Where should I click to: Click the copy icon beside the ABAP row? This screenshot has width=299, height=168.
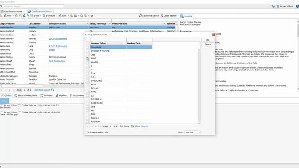pos(87,58)
